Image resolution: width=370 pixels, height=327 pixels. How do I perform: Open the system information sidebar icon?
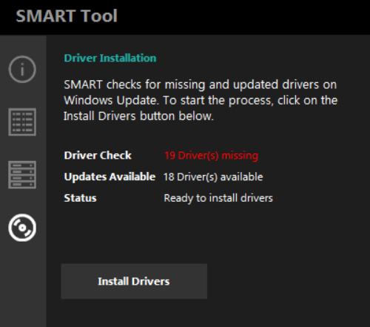point(22,69)
